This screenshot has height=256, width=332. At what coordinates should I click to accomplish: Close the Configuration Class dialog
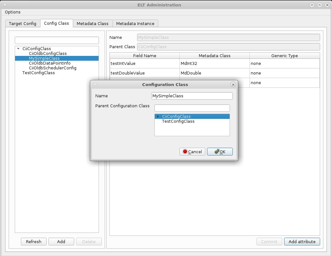[x=233, y=84]
